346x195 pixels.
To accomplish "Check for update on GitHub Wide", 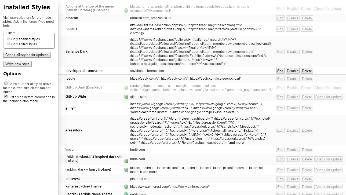I will pos(328,97).
